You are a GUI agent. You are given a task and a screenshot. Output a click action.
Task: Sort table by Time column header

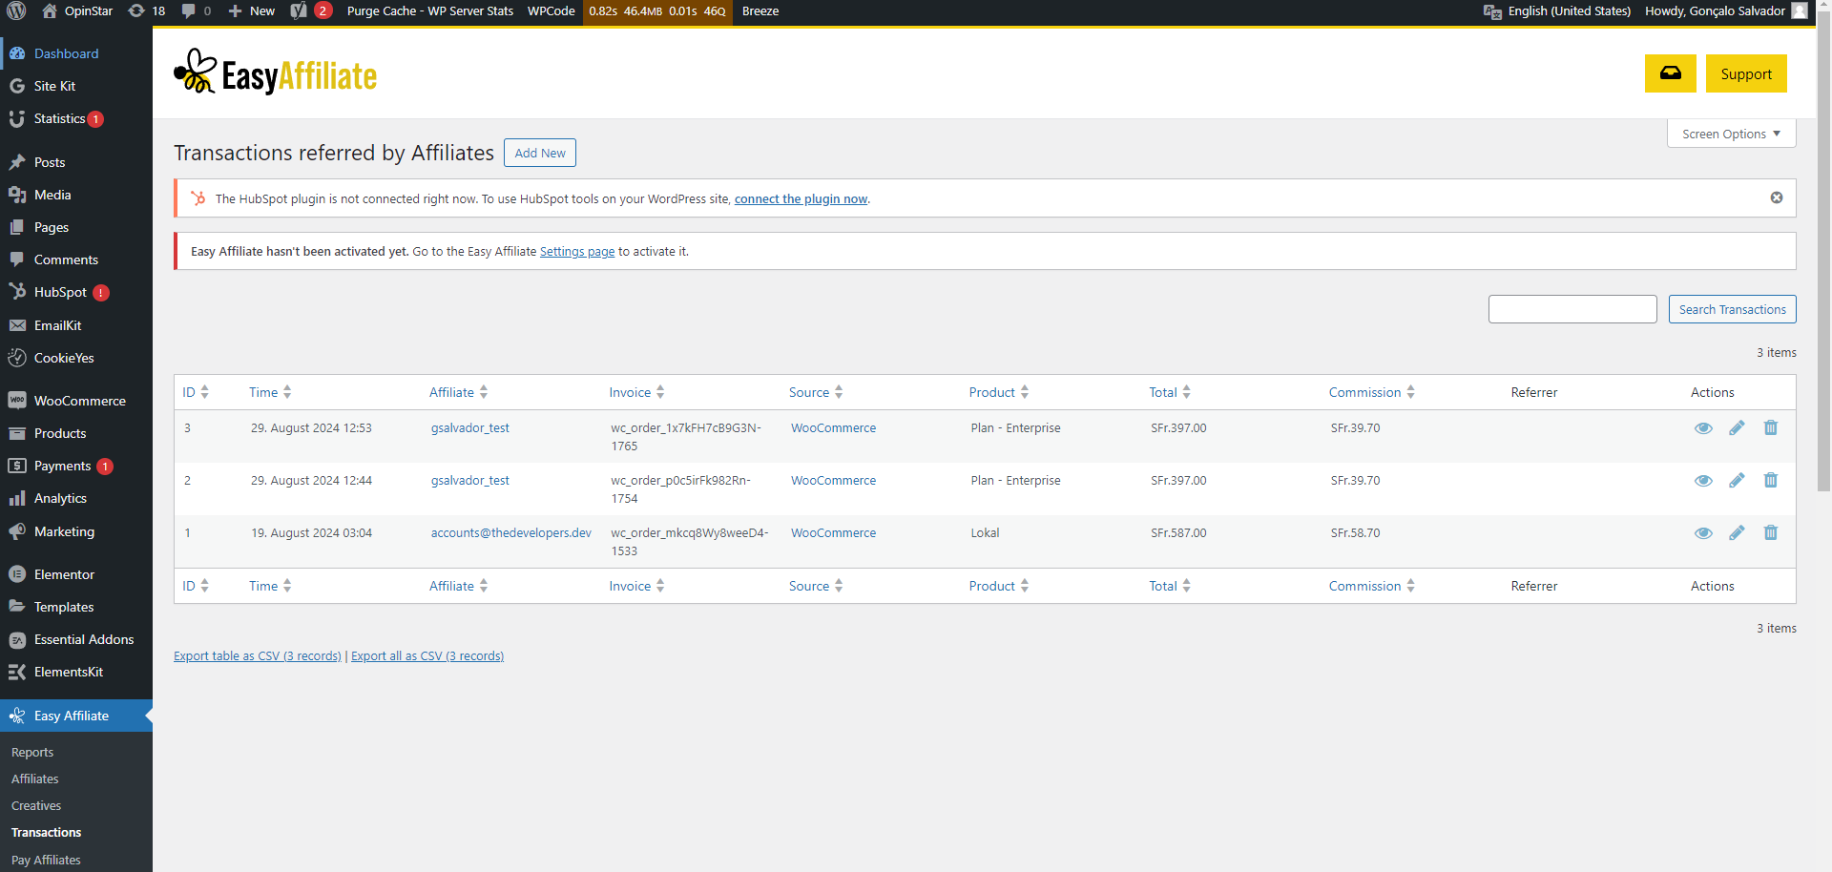point(263,392)
